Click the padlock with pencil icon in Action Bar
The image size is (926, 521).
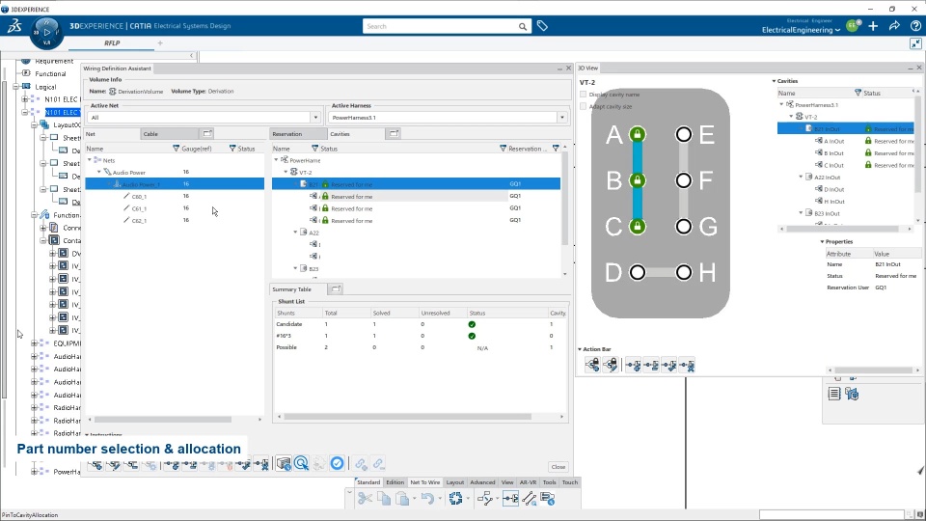click(x=611, y=365)
